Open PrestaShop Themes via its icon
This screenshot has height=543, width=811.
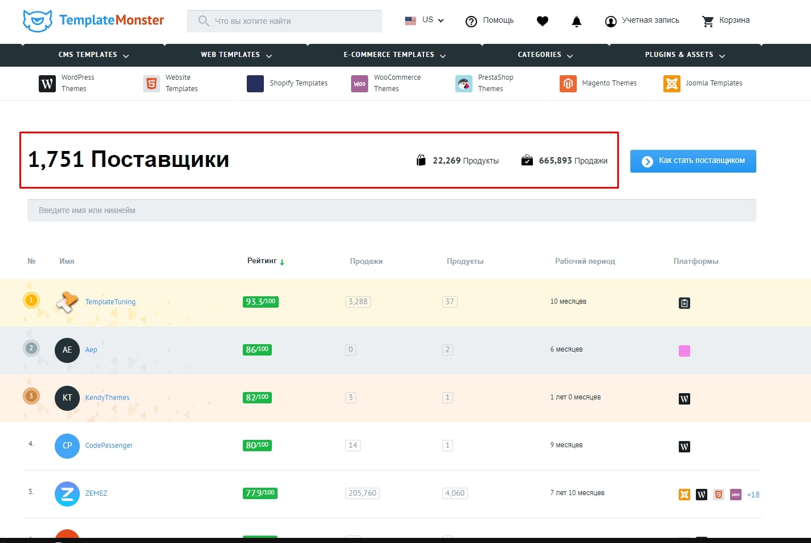point(463,83)
